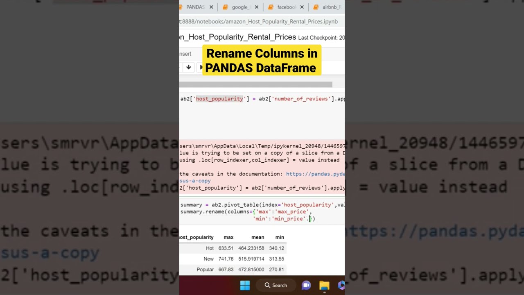This screenshot has width=524, height=295.
Task: Click the 515.919714 table cell
Action: [251, 259]
